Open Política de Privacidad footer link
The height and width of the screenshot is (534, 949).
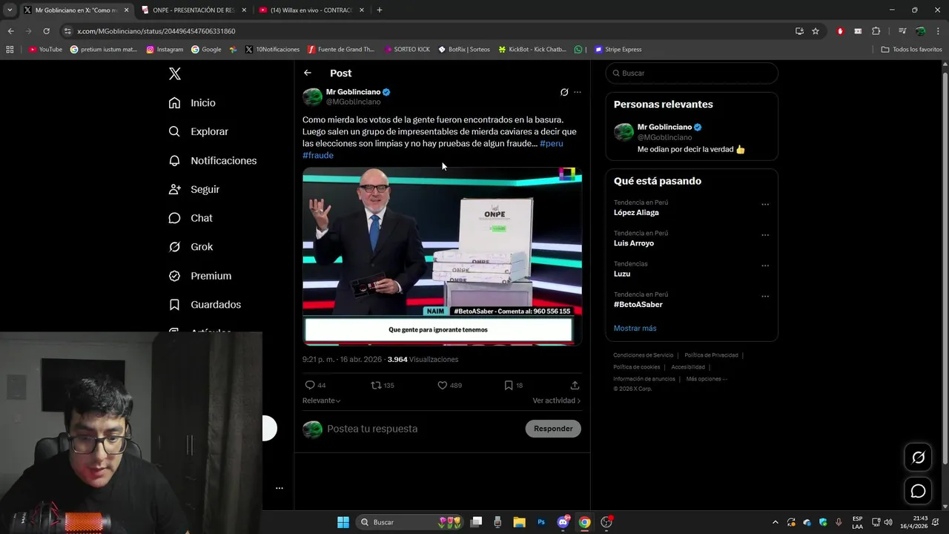coord(711,355)
